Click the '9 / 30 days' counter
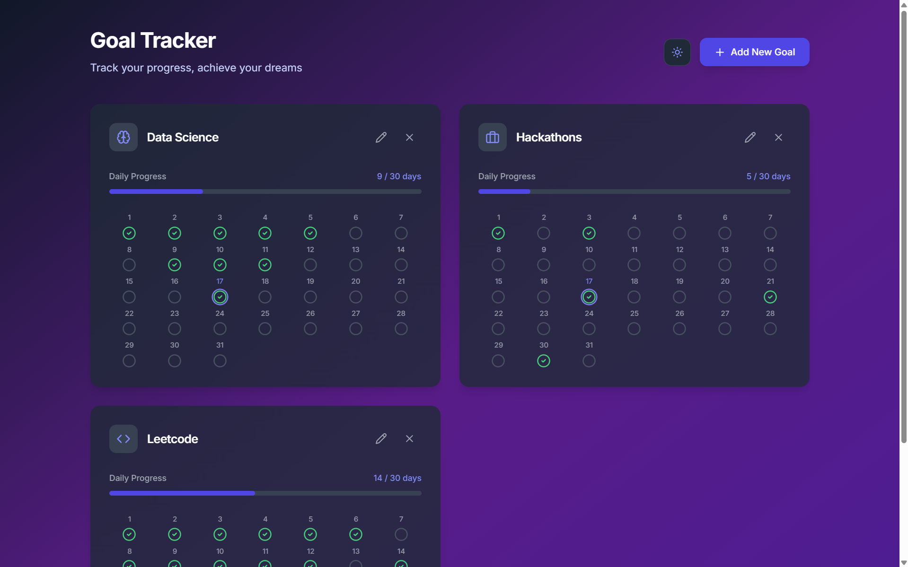 [399, 176]
